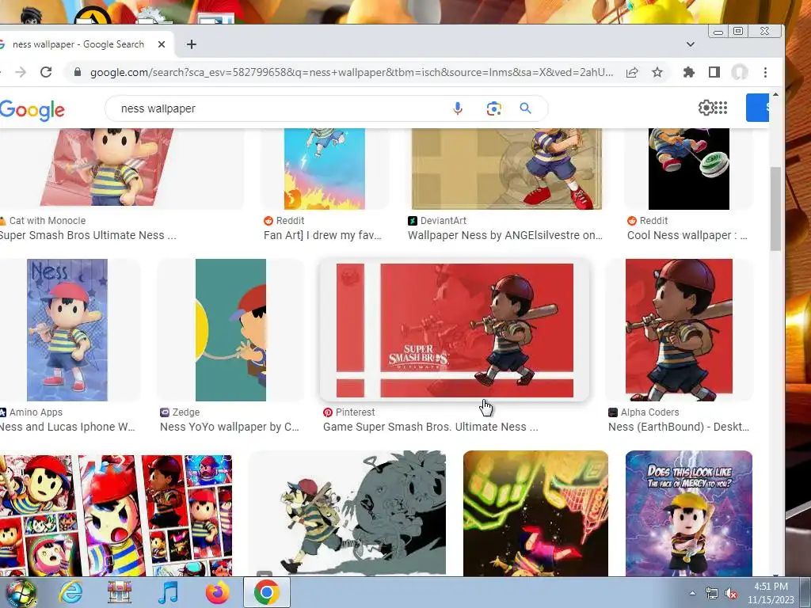Toggle the Chrome side panel
Screen dimensions: 811x608
[x=714, y=72]
